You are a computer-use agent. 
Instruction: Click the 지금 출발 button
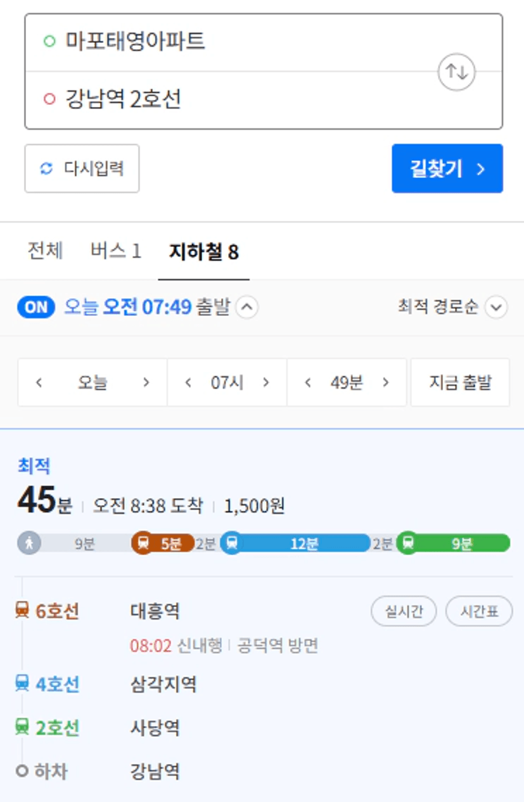coord(460,382)
